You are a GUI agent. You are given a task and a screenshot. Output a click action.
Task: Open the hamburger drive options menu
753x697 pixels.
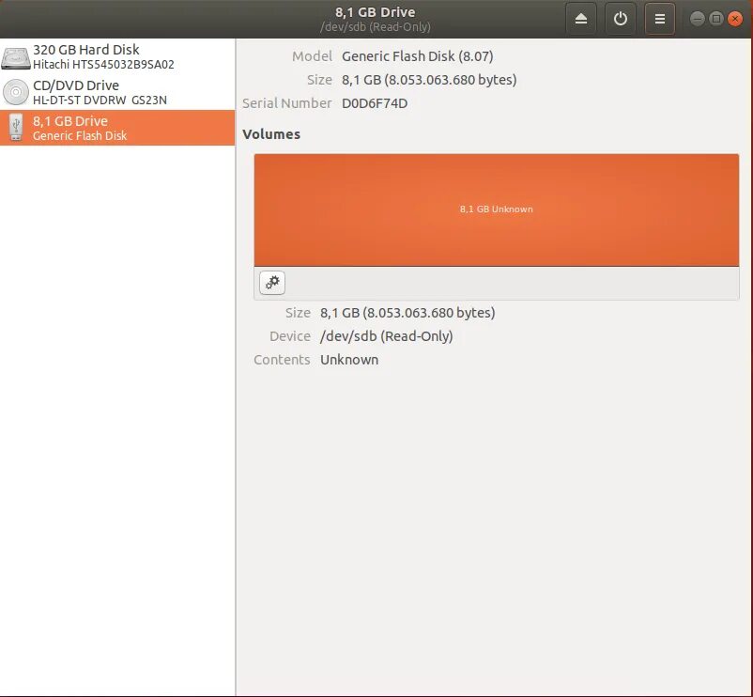[660, 19]
